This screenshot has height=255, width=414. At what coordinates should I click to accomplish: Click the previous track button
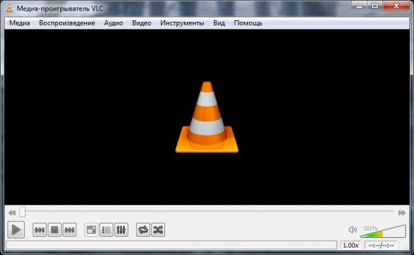click(x=40, y=230)
